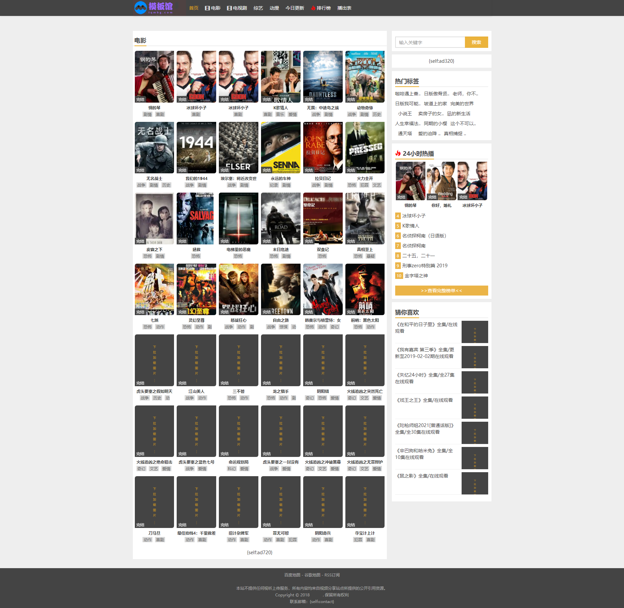Screen dimensions: 624x608
Task: Open the 七煞 movie poster
Action: [154, 289]
